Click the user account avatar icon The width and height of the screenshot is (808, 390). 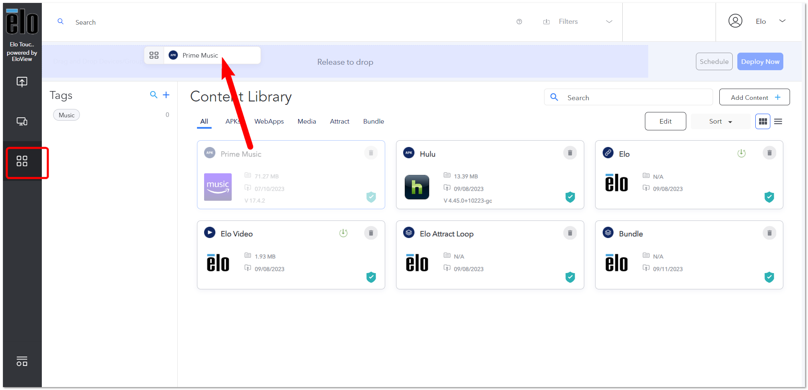tap(735, 21)
